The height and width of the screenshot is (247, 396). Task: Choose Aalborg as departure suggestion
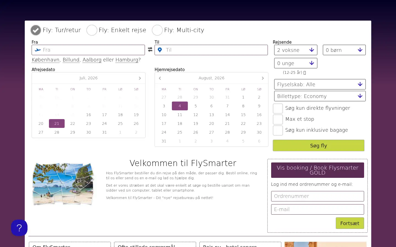pos(92,60)
